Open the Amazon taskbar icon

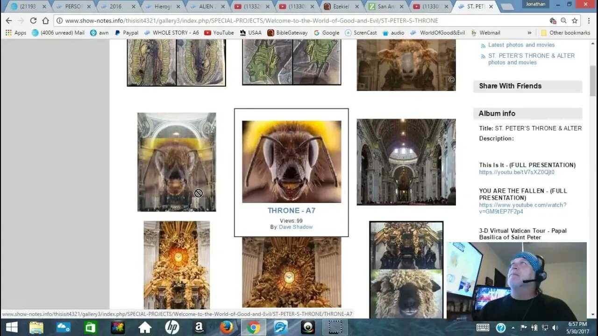[199, 328]
